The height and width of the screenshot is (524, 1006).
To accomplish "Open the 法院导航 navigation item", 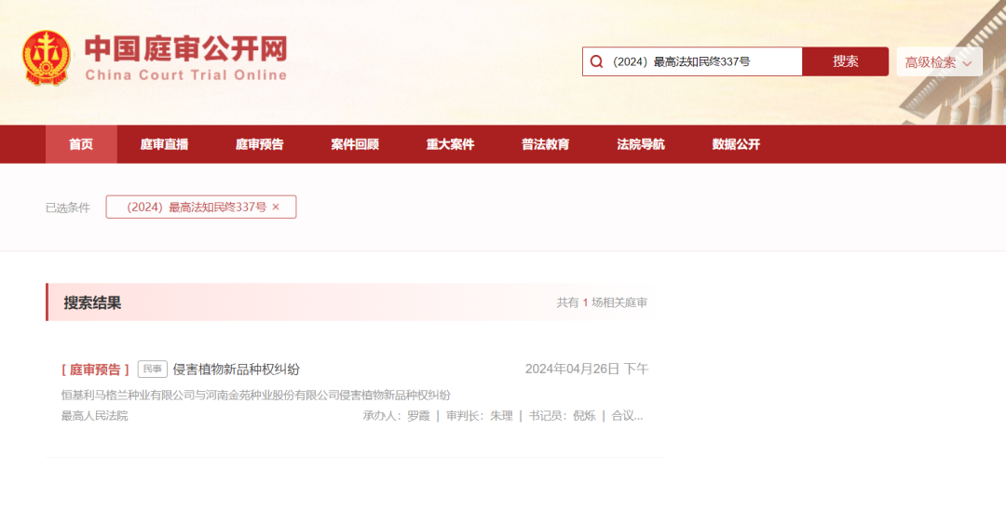I will pos(640,144).
